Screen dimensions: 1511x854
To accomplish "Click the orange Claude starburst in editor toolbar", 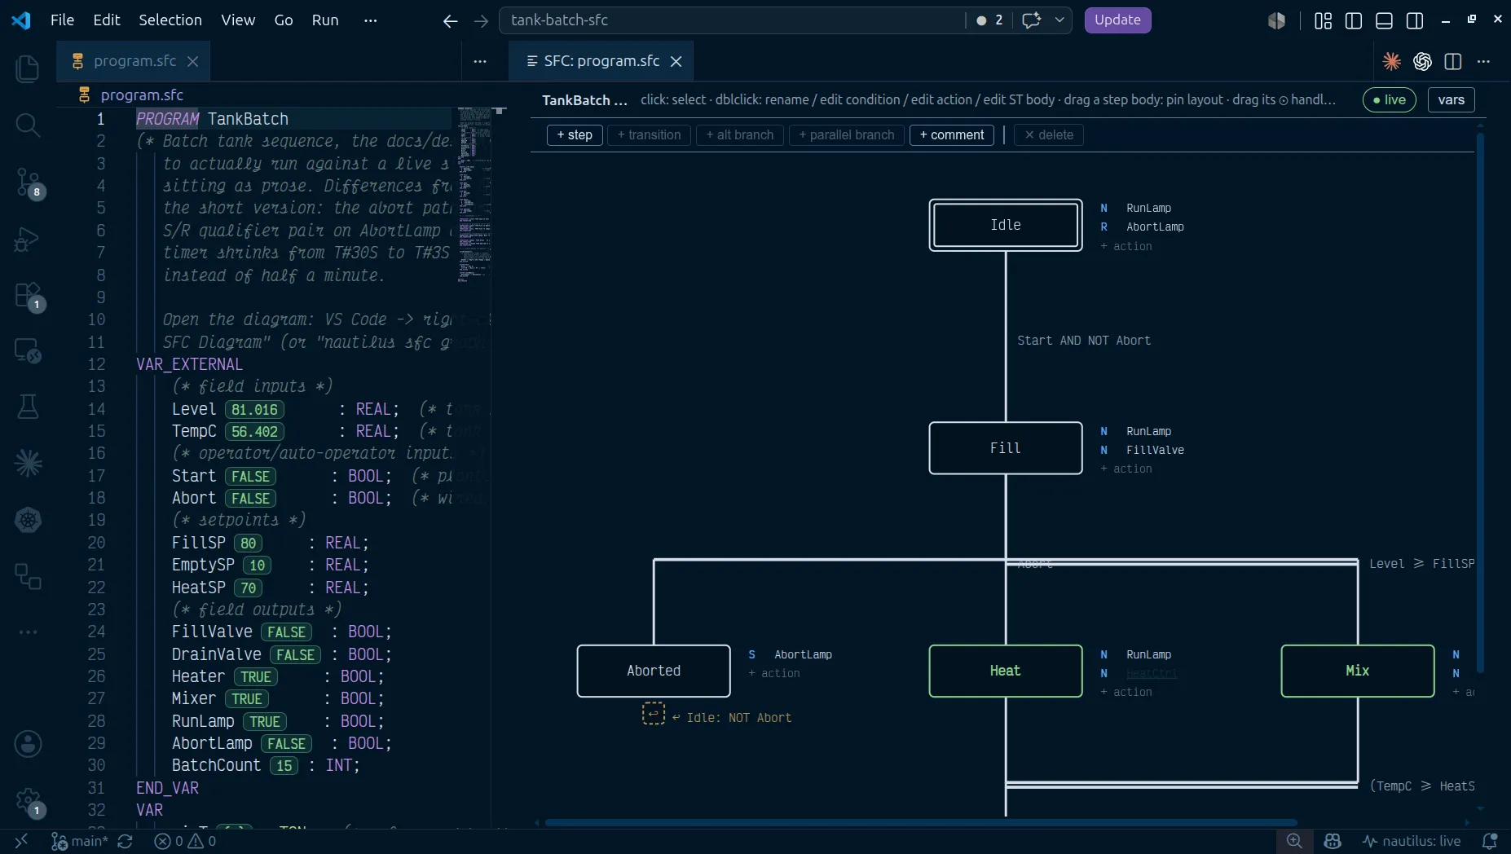I will (1391, 61).
